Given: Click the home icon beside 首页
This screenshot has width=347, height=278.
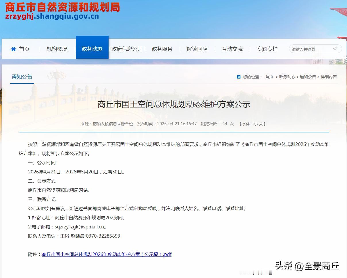Looking at the screenshot, I should point(14,49).
